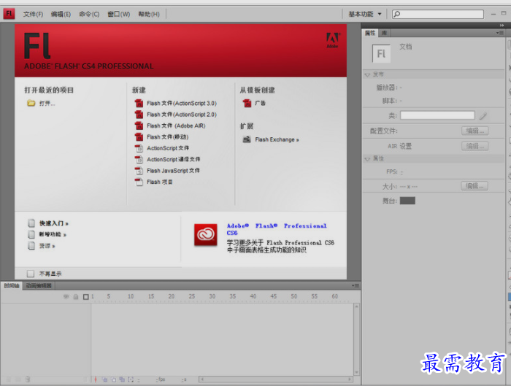Image resolution: width=511 pixels, height=386 pixels.
Task: Open the 编辑(E) menu
Action: 61,14
